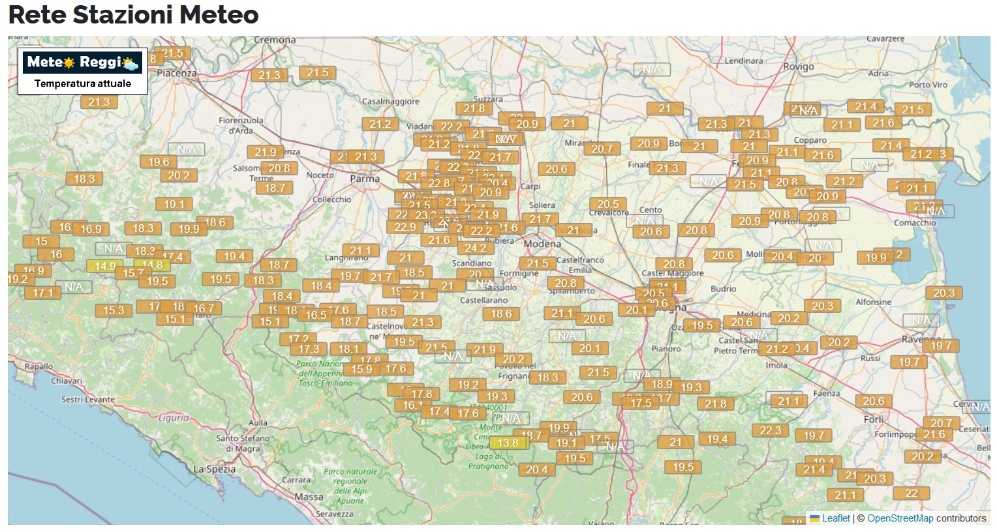This screenshot has height=532, width=997.
Task: Open the 16.5 station marker
Action: tap(316, 315)
